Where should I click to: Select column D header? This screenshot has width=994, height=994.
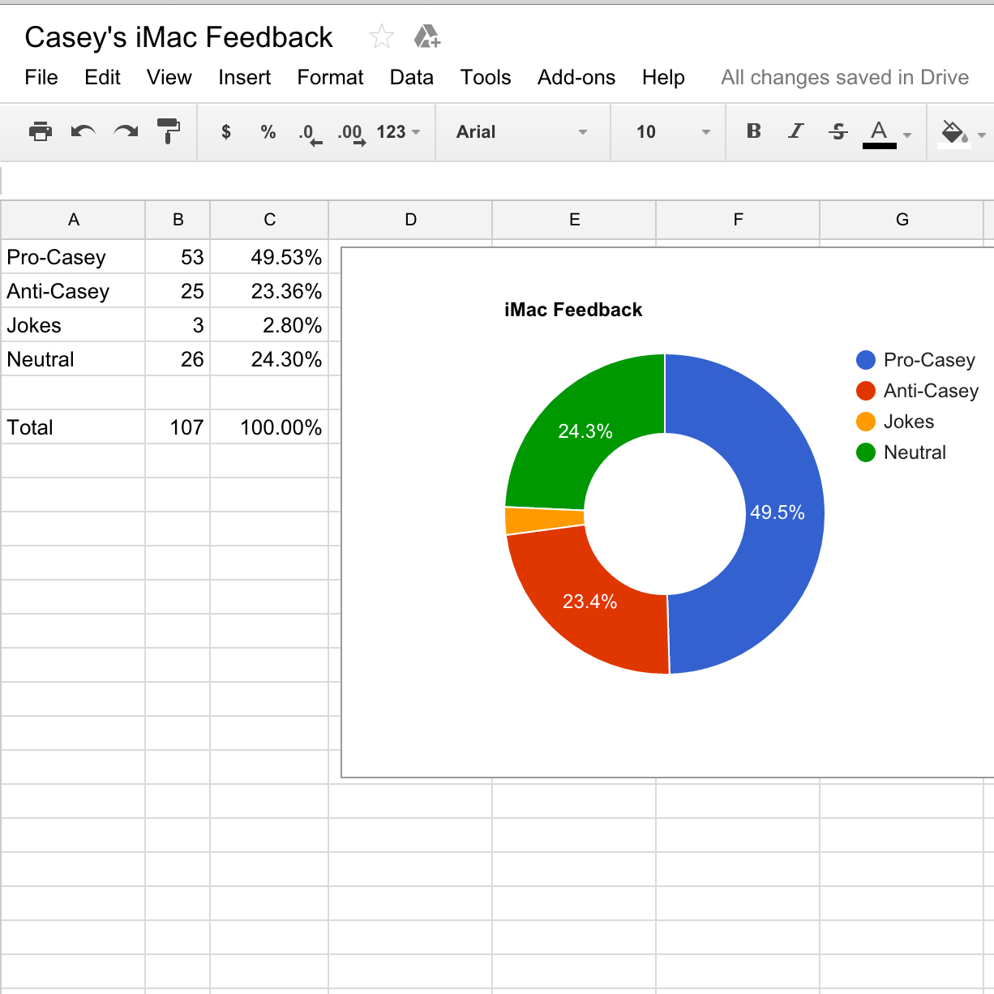click(x=410, y=220)
